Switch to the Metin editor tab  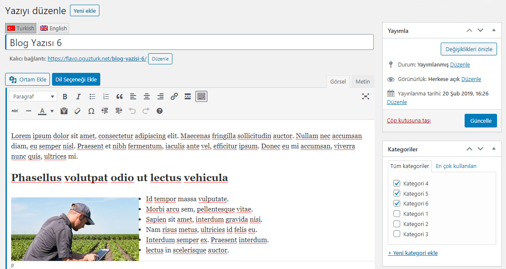point(363,81)
